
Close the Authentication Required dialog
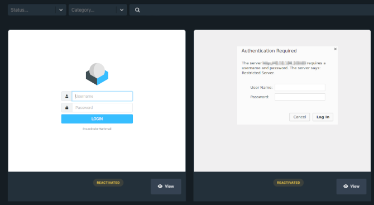(x=335, y=49)
